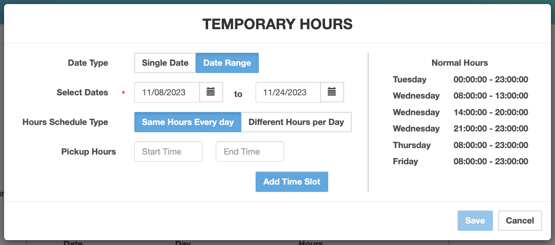Select the Single Date option
Screen dimensions: 555x245
click(x=165, y=63)
